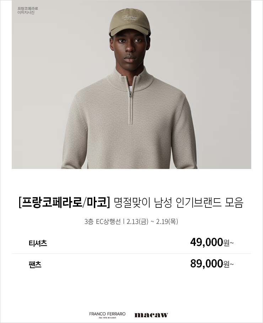The width and height of the screenshot is (263, 323).
Task: Click the embroidered logo on the cap
Action: point(130,18)
